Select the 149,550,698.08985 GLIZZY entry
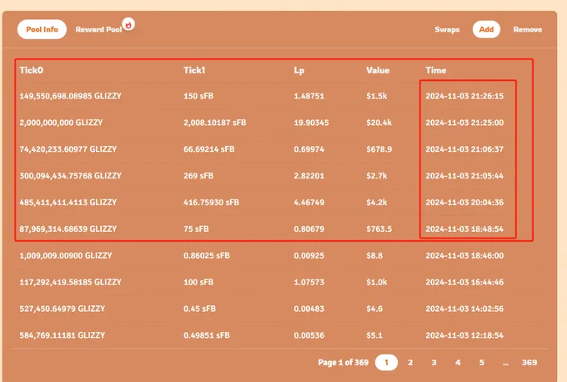This screenshot has width=567, height=382. (71, 96)
